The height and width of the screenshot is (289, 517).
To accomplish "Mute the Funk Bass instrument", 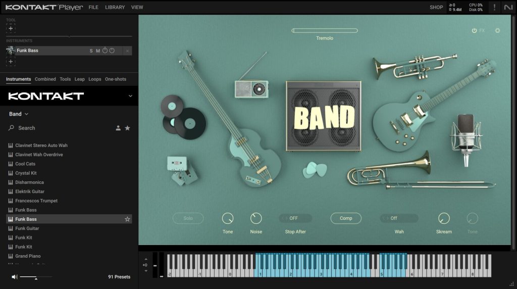I will 97,51.
